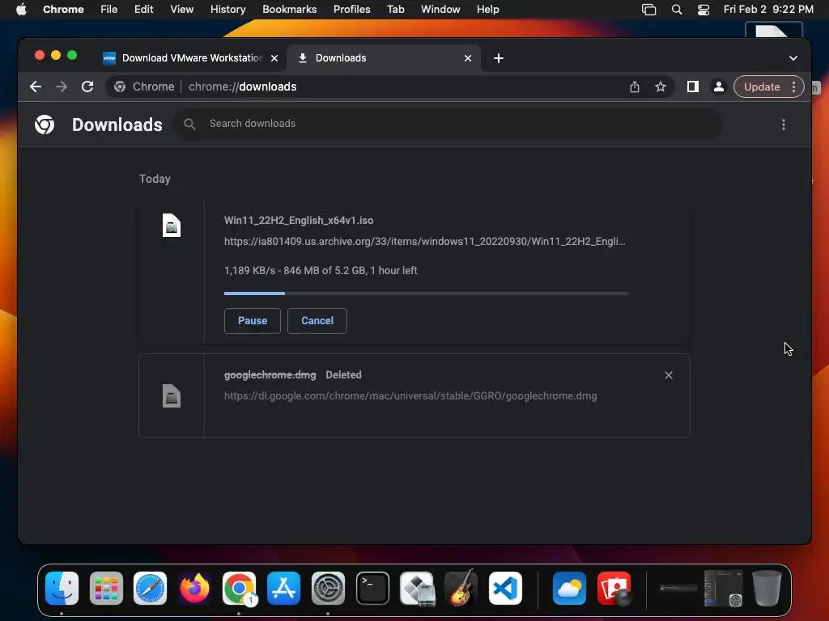This screenshot has height=621, width=829.
Task: Click Google Chrome in the Dock
Action: (239, 589)
